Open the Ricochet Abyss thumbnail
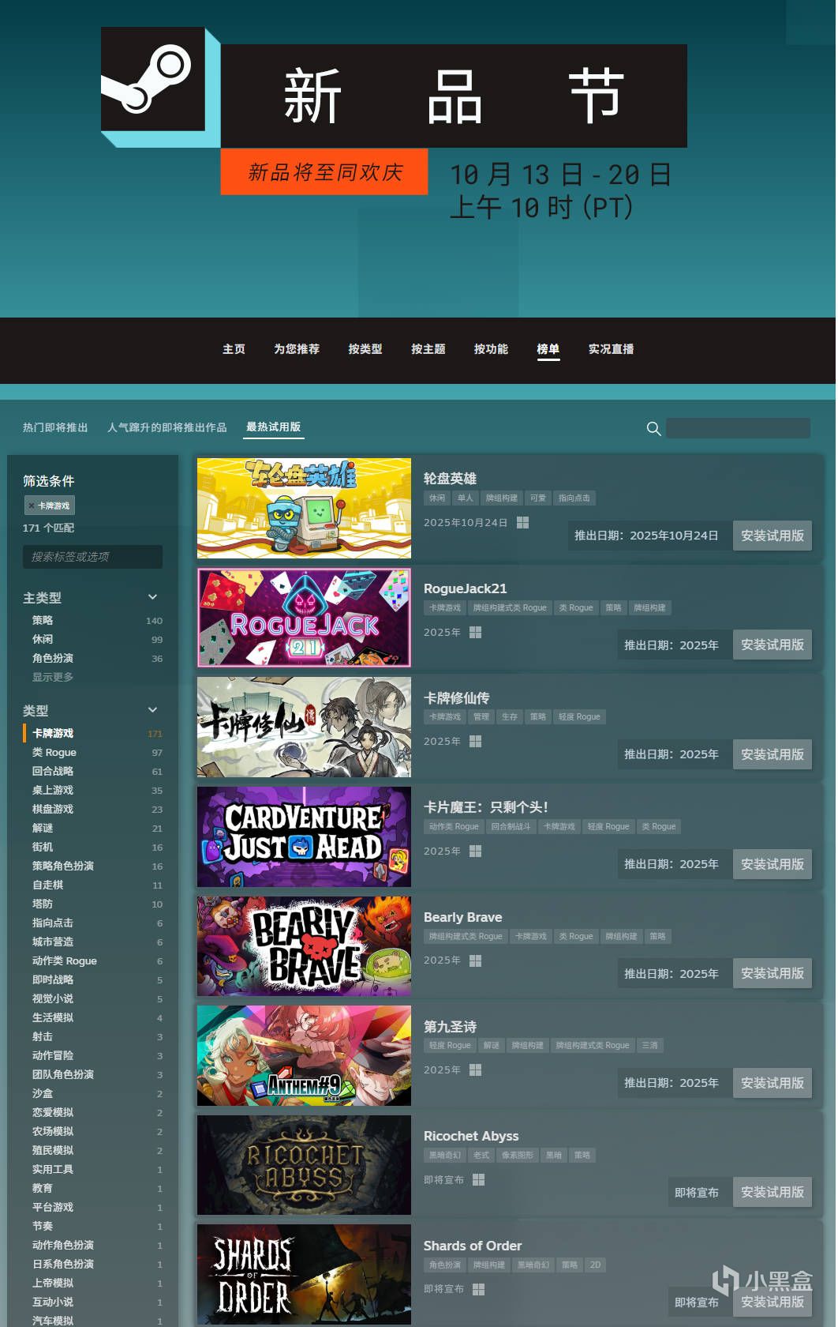The width and height of the screenshot is (838, 1327). click(304, 1165)
